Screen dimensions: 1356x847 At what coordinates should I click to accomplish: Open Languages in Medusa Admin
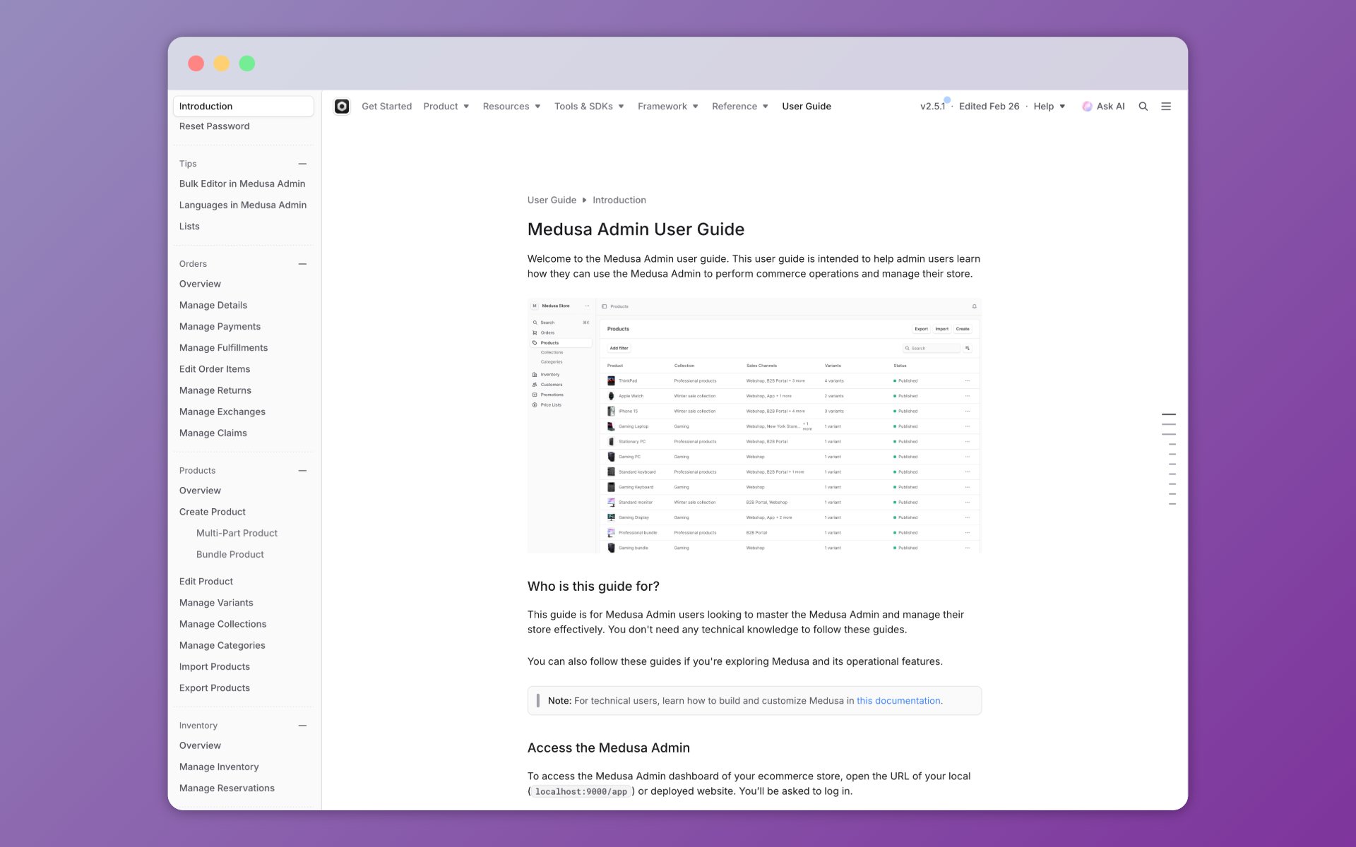(x=243, y=205)
